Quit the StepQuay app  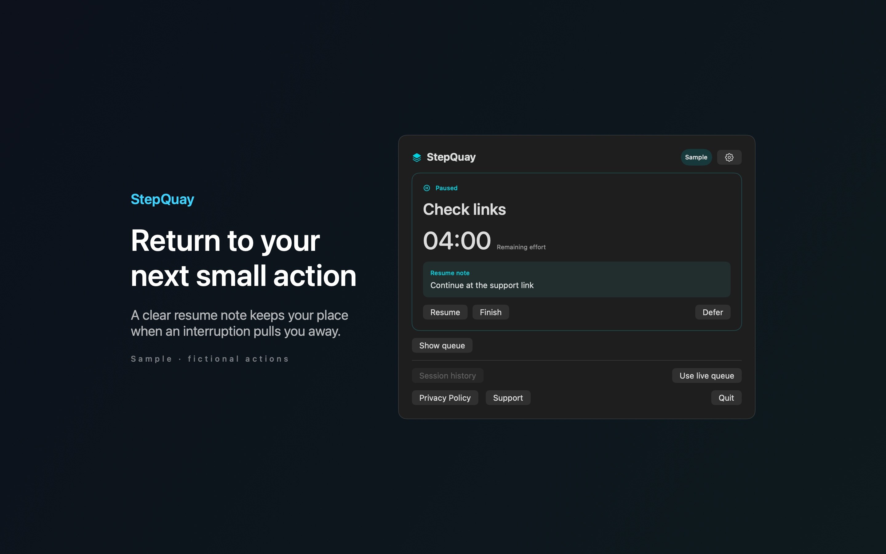pos(726,398)
